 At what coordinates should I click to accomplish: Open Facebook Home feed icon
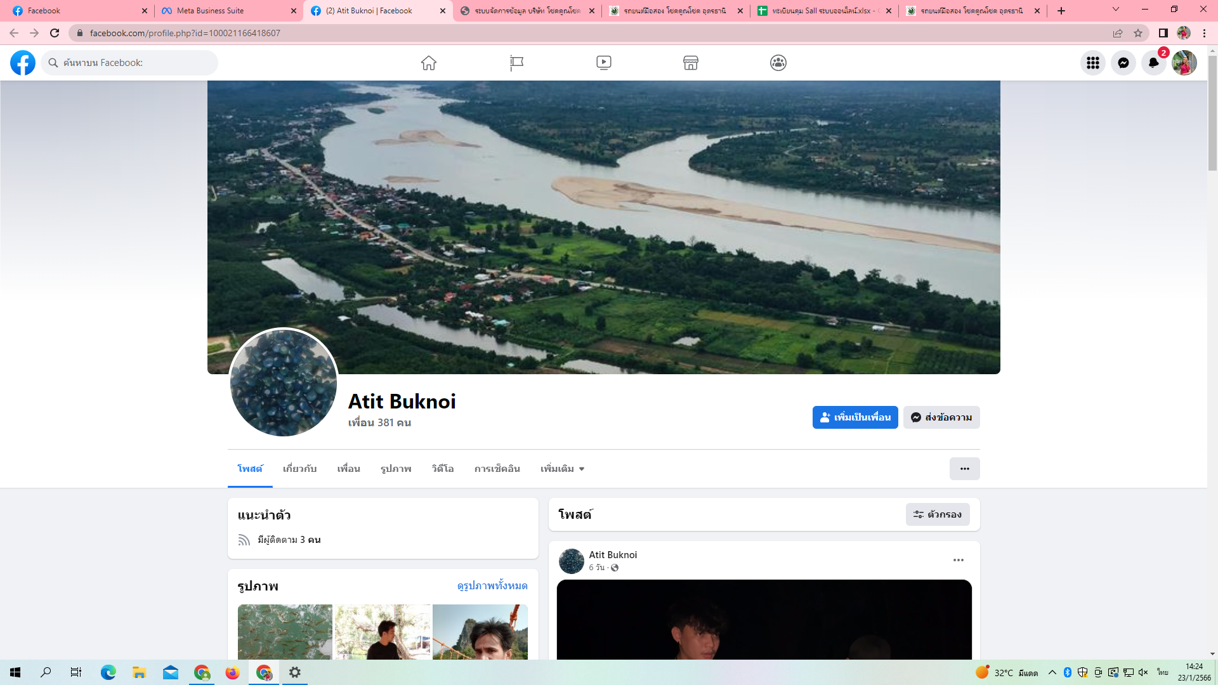(429, 63)
